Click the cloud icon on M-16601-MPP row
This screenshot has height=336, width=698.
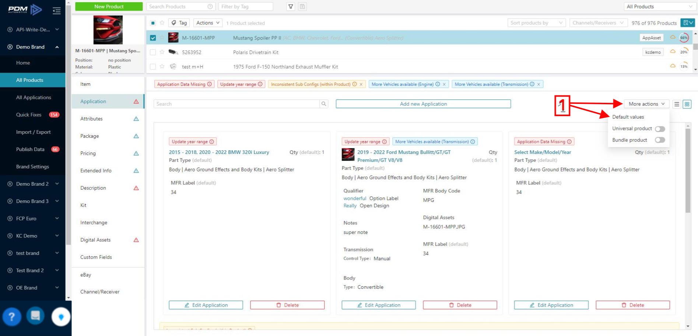click(673, 37)
